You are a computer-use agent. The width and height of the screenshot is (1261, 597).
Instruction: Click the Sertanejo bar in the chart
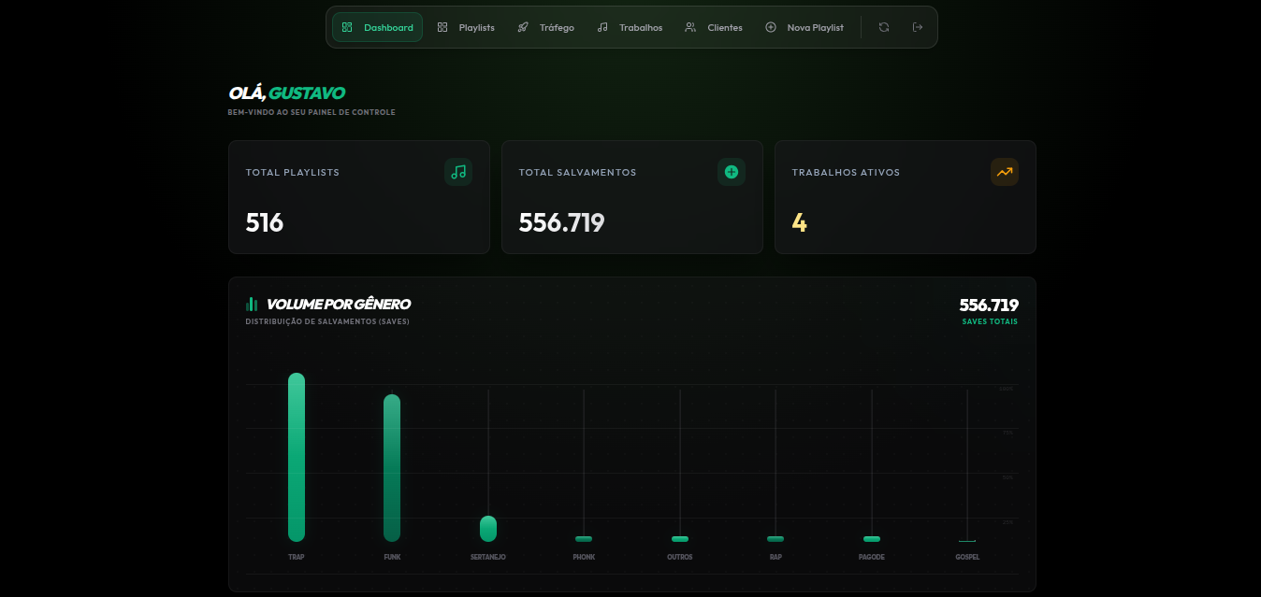[488, 529]
